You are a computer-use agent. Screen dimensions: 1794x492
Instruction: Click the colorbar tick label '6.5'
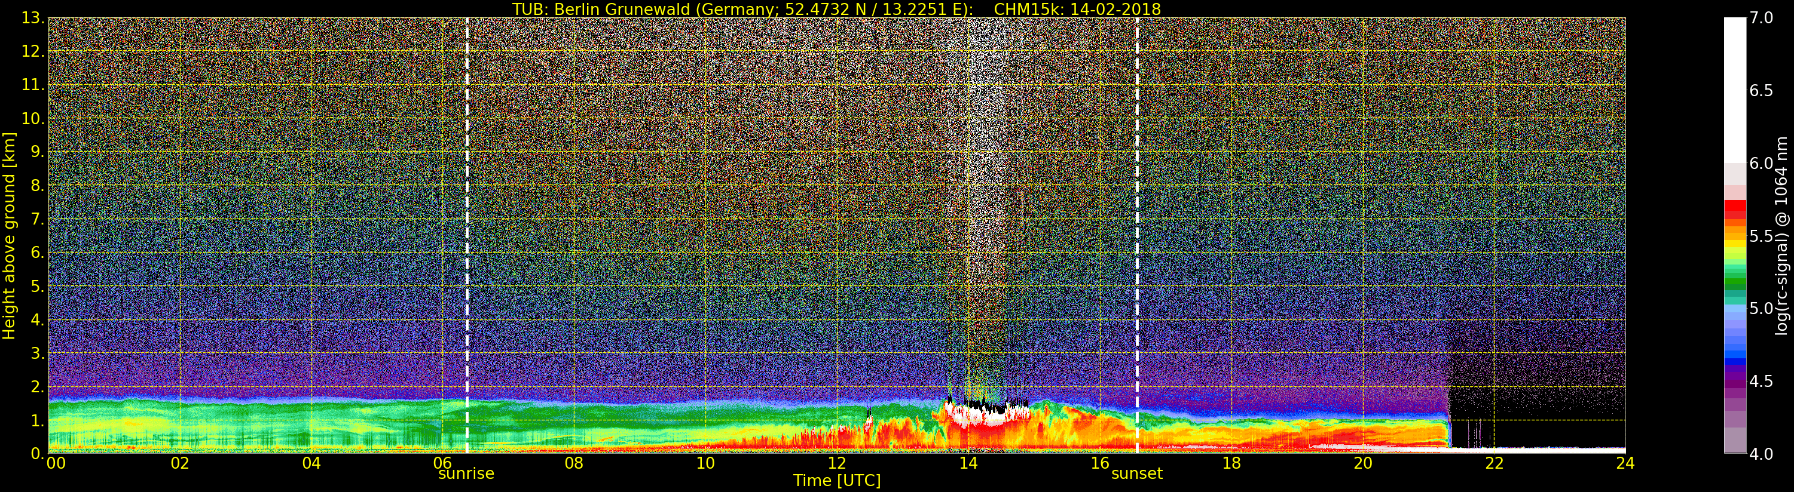pyautogui.click(x=1762, y=91)
